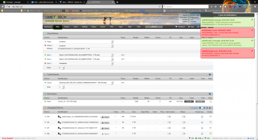
Task: Edit script for sdf device
Action: click(211, 128)
